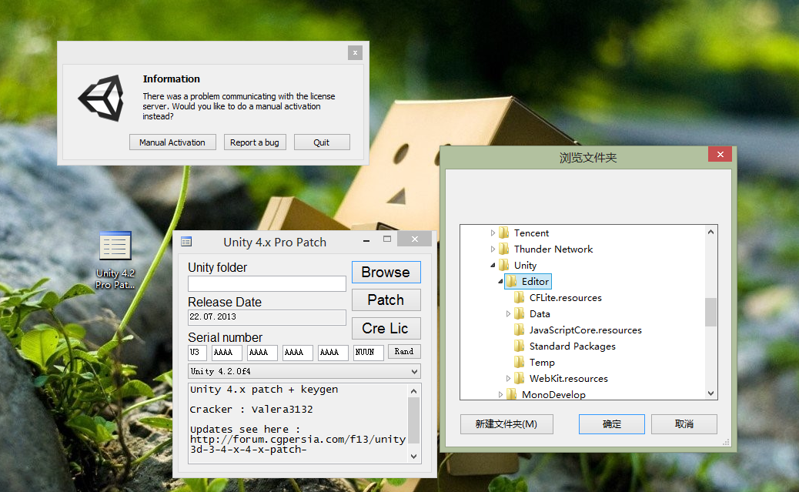Click the MonoDevelop folder icon
The height and width of the screenshot is (492, 799).
512,394
